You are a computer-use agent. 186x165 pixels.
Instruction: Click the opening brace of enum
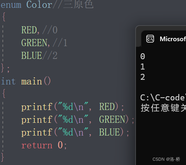4,17
